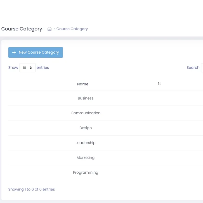Select the Design category row
Image resolution: width=203 pixels, height=203 pixels.
point(86,128)
